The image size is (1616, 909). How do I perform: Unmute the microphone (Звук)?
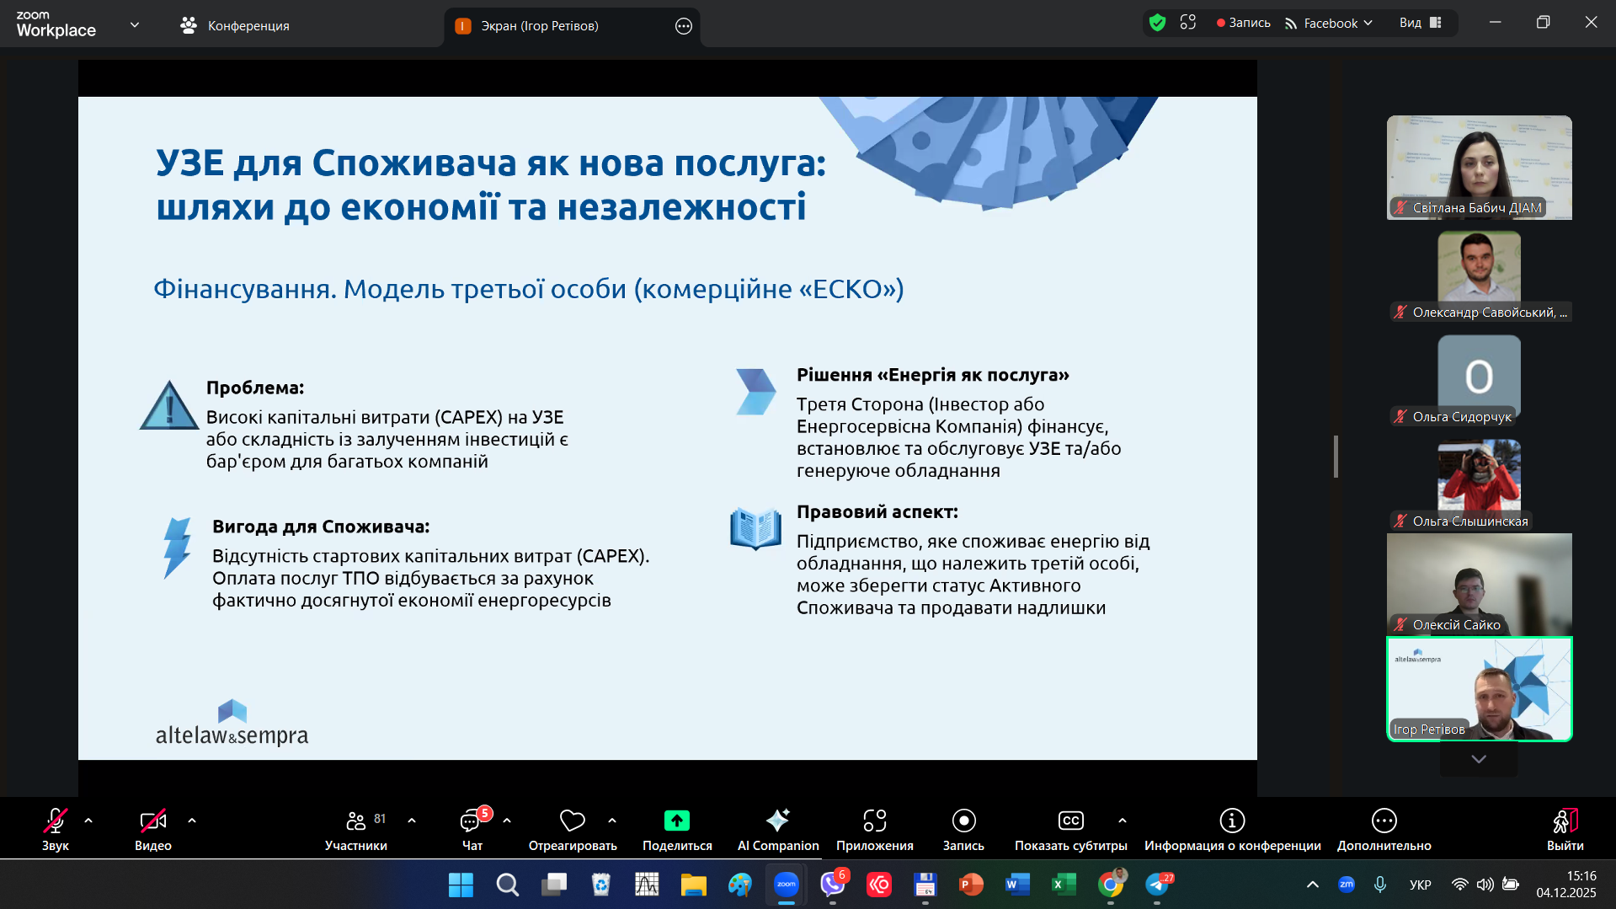coord(56,829)
